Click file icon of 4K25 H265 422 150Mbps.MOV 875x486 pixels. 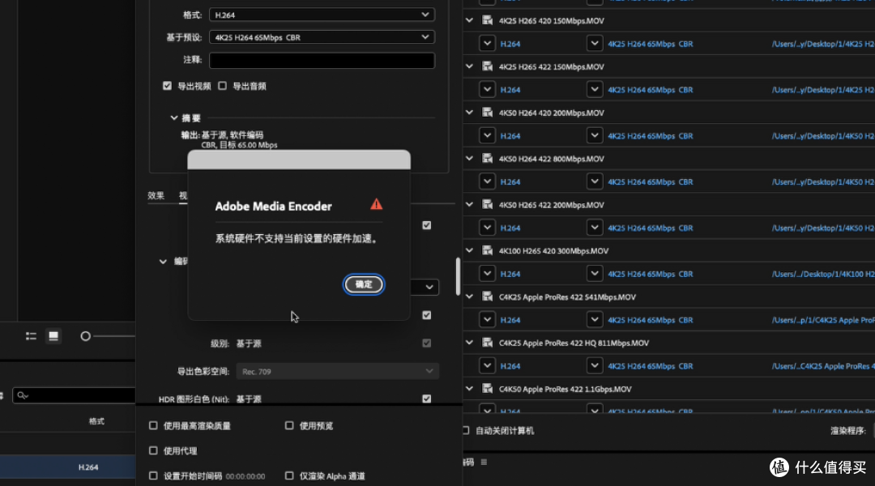[x=487, y=66]
